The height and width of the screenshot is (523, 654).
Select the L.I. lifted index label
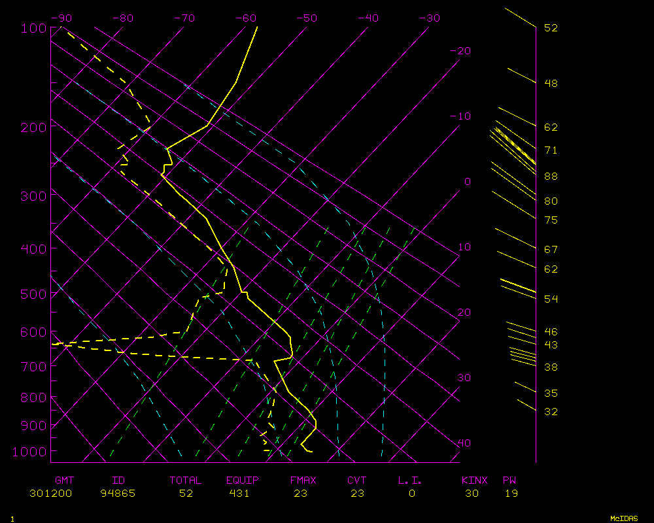(410, 481)
